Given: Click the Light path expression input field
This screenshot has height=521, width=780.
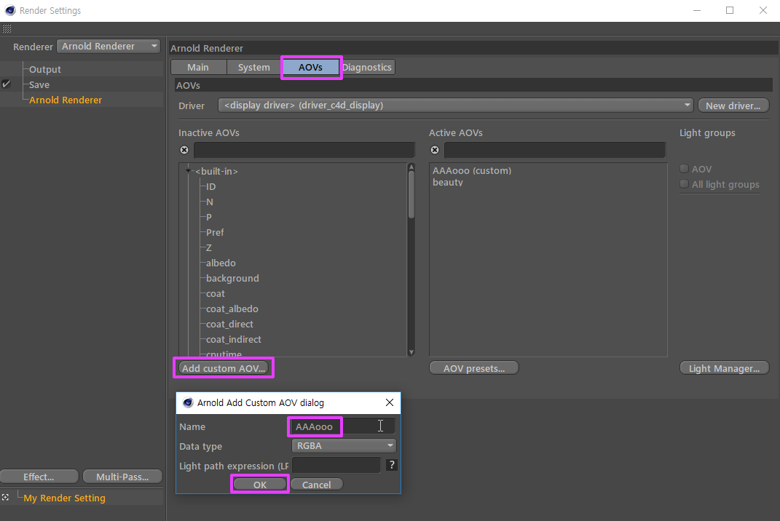Looking at the screenshot, I should 336,465.
